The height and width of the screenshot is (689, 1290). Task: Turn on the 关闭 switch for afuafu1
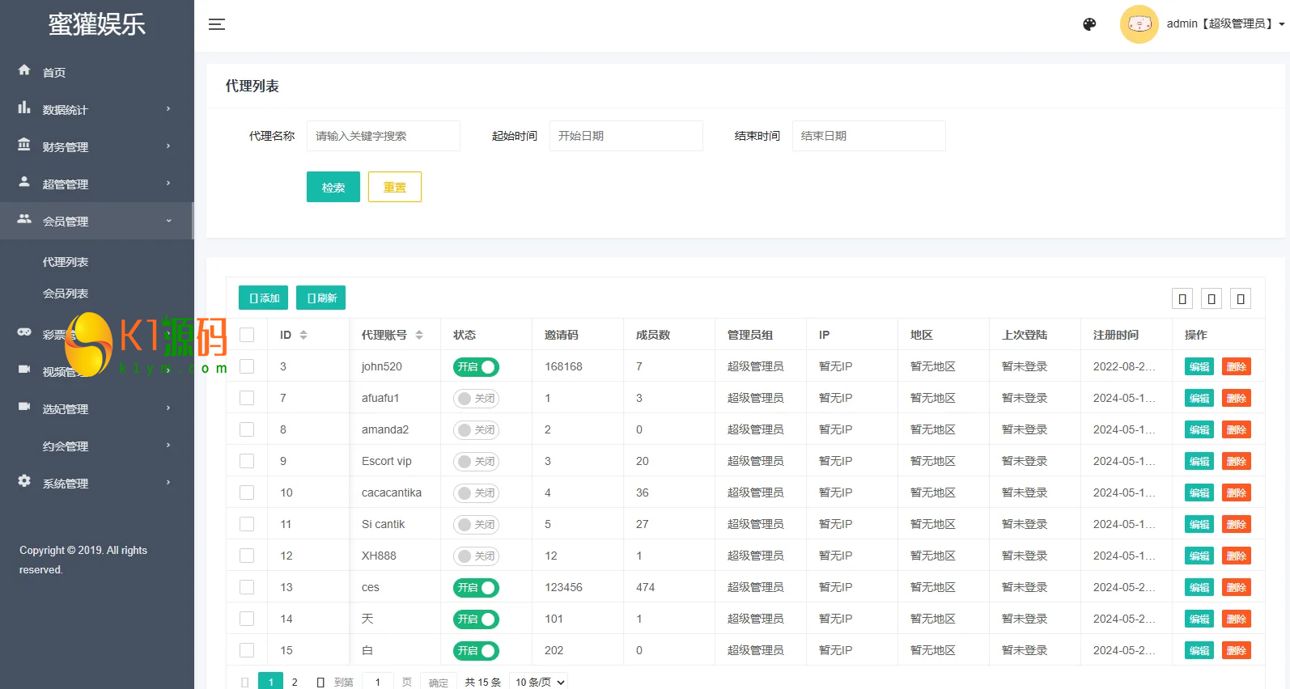[476, 399]
